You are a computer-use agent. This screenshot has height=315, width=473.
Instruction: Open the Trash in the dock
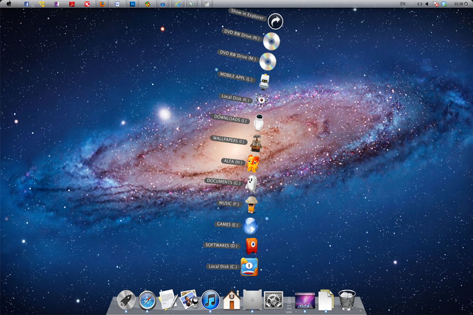pos(347,300)
